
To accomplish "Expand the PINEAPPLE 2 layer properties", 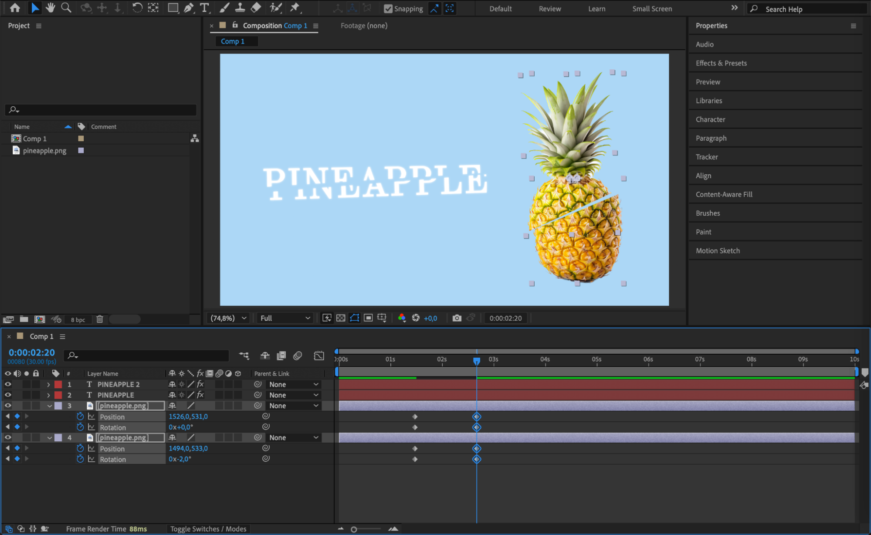I will (48, 385).
